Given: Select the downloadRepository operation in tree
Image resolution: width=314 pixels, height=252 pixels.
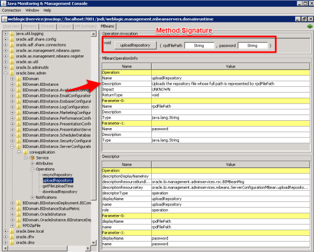Looking at the screenshot, I should point(58,191).
